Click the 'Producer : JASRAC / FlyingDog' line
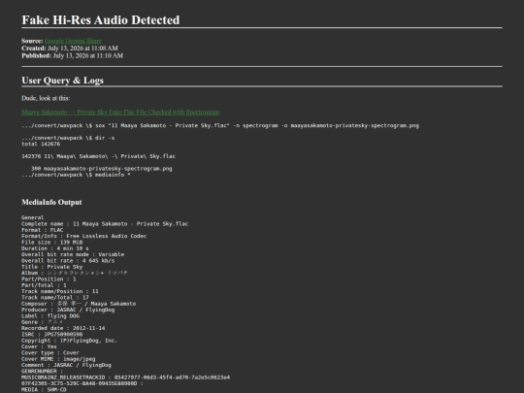Image resolution: width=524 pixels, height=393 pixels. pos(68,310)
